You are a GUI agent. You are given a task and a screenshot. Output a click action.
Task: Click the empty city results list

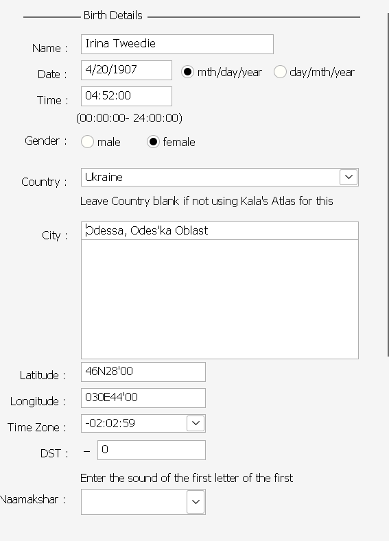tap(220, 299)
